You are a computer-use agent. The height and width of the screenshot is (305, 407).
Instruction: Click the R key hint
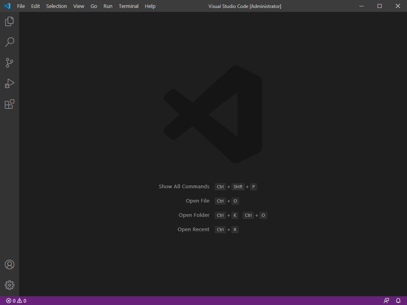[x=235, y=230]
